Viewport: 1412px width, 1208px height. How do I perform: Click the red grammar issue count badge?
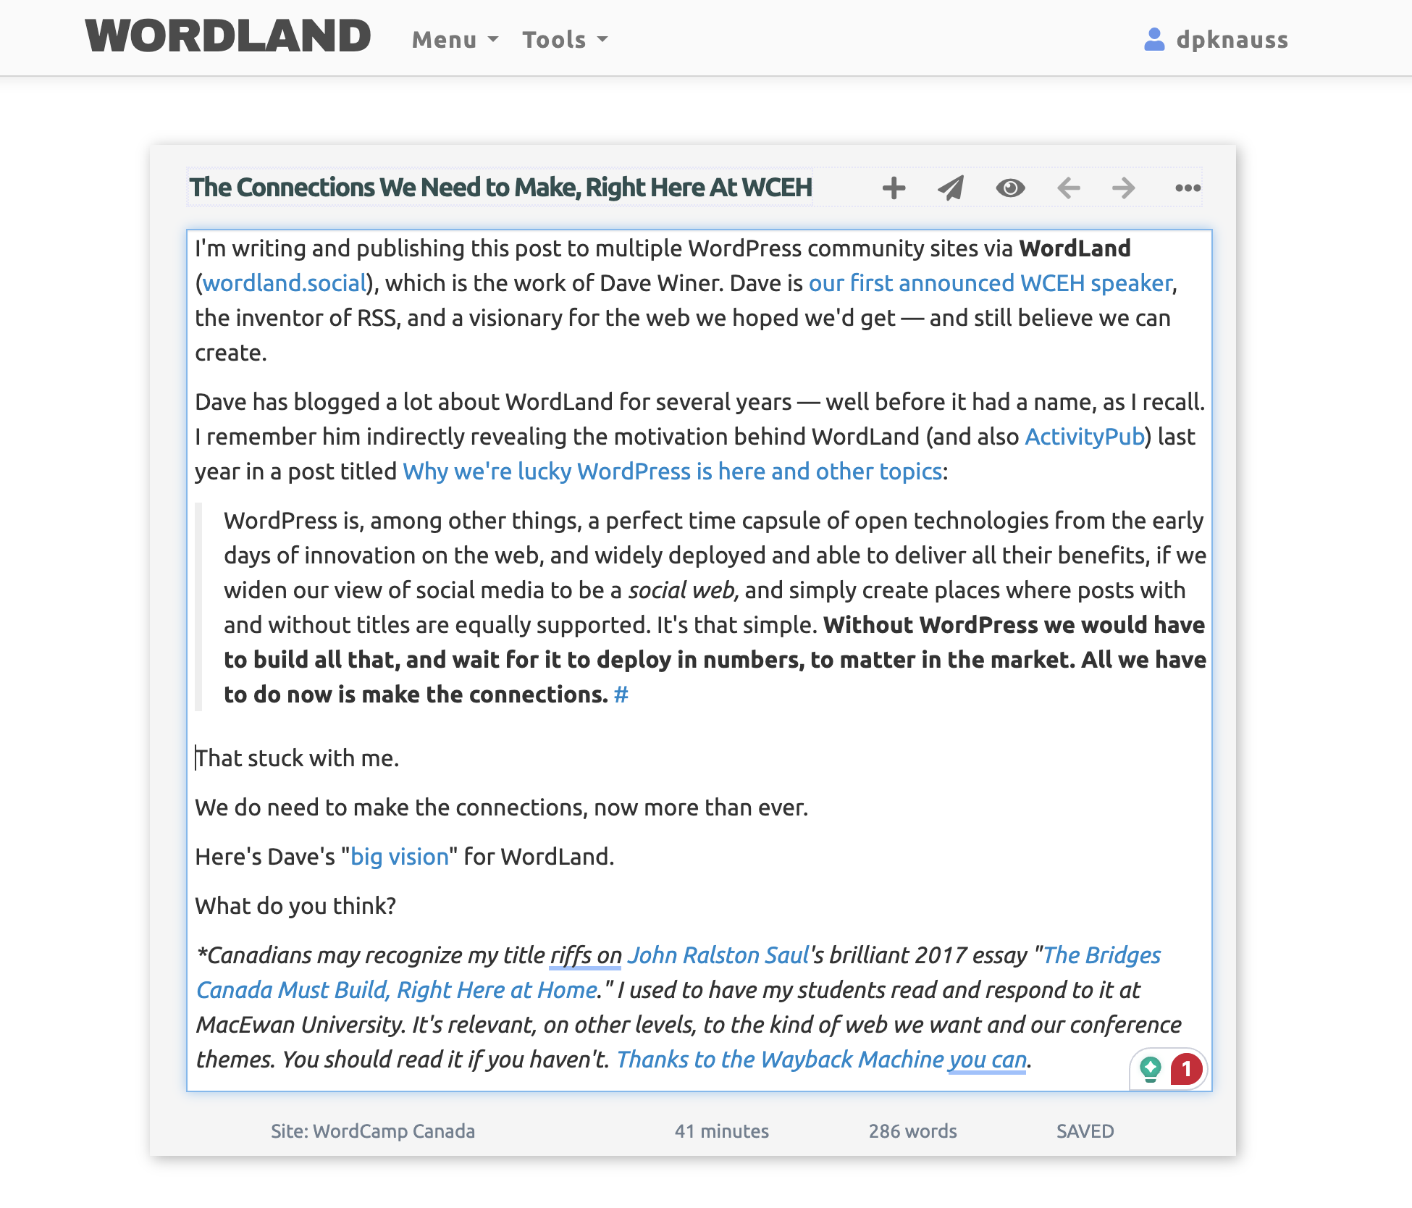click(x=1186, y=1069)
